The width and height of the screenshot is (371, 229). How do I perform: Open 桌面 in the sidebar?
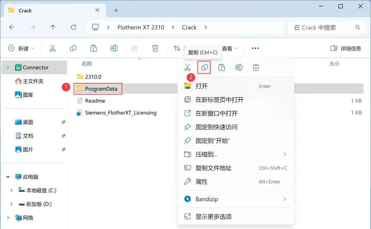(x=24, y=122)
